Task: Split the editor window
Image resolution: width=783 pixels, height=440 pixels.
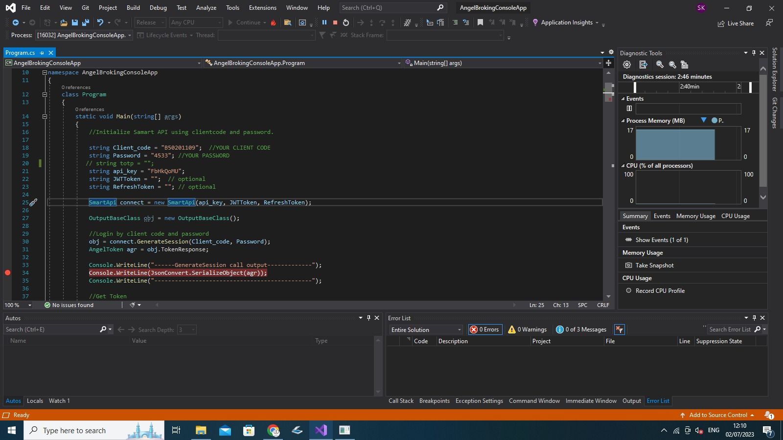Action: [608, 63]
